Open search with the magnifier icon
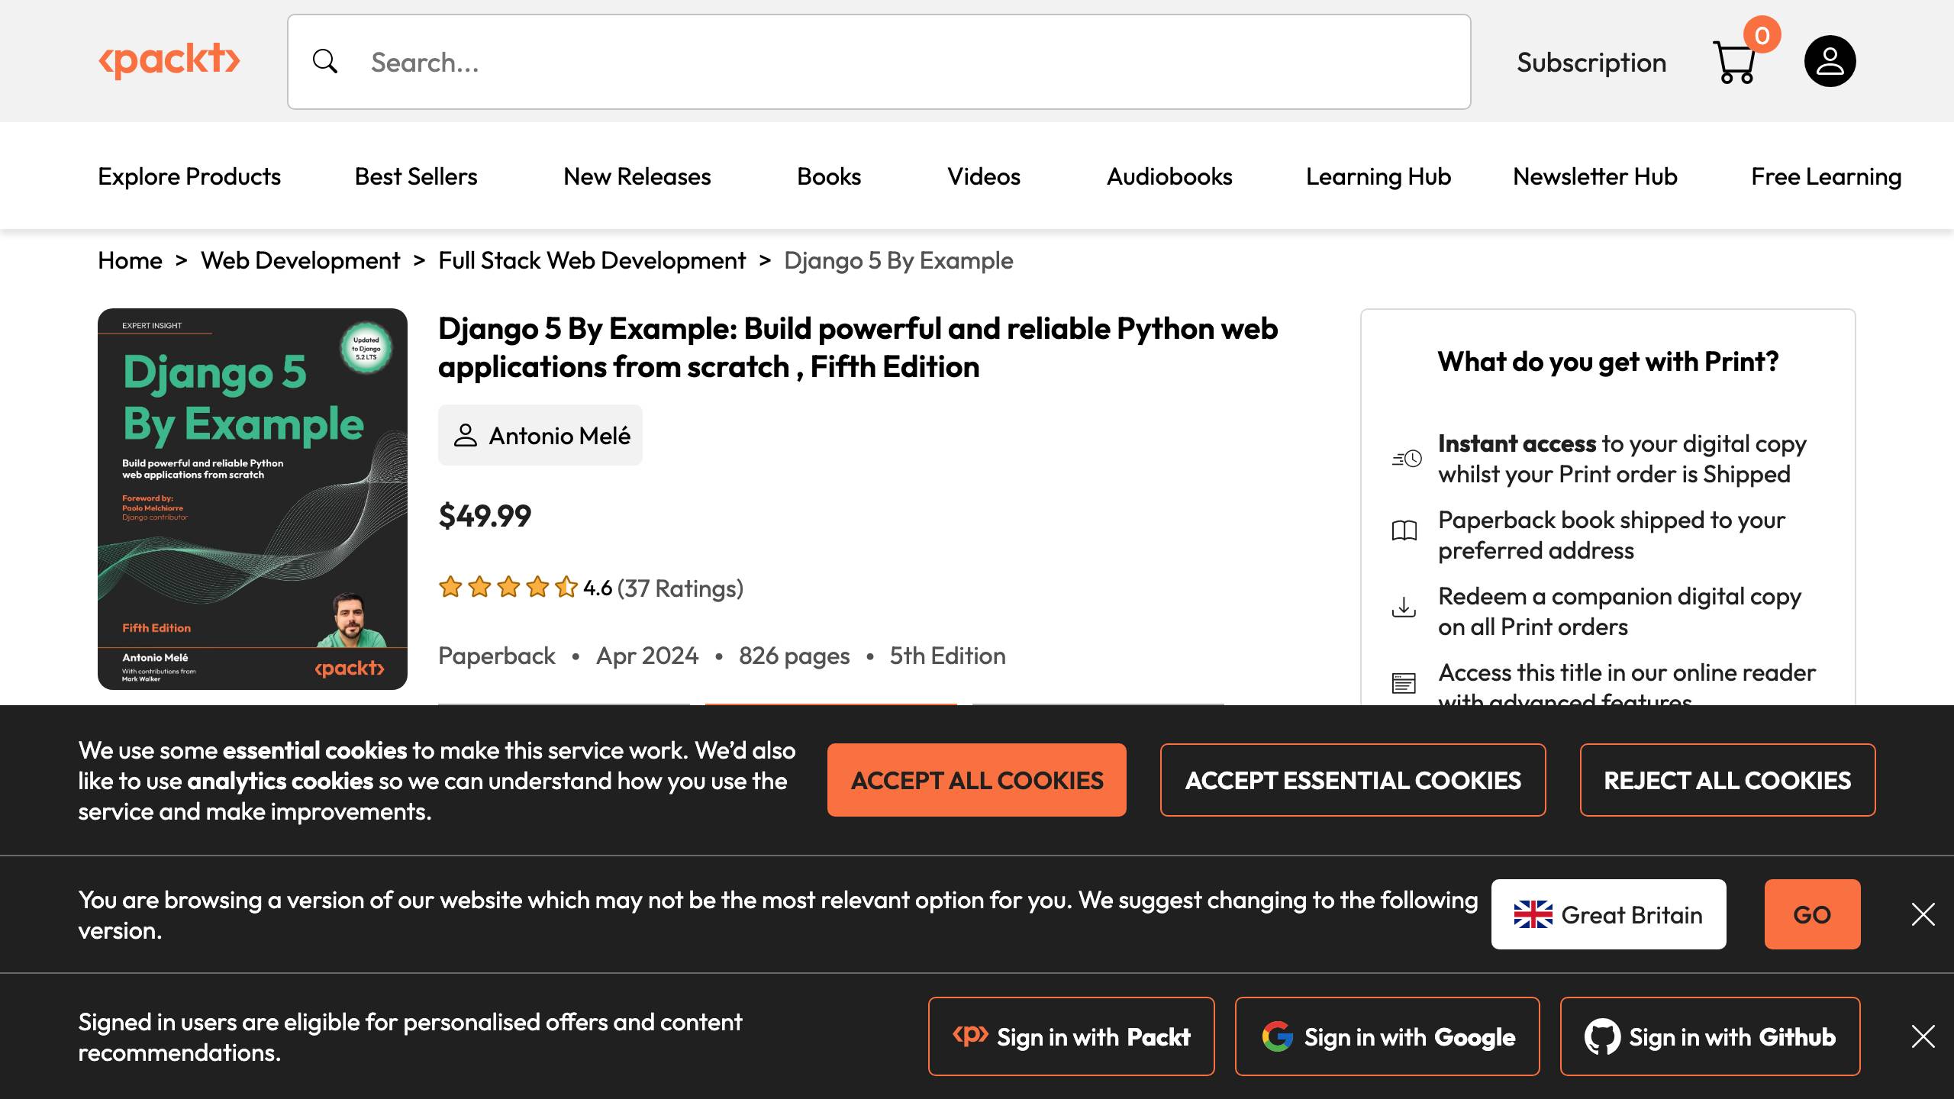The width and height of the screenshot is (1954, 1099). pyautogui.click(x=324, y=61)
